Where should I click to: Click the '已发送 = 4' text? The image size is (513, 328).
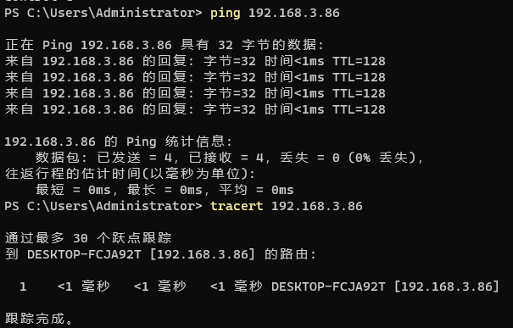click(x=135, y=158)
